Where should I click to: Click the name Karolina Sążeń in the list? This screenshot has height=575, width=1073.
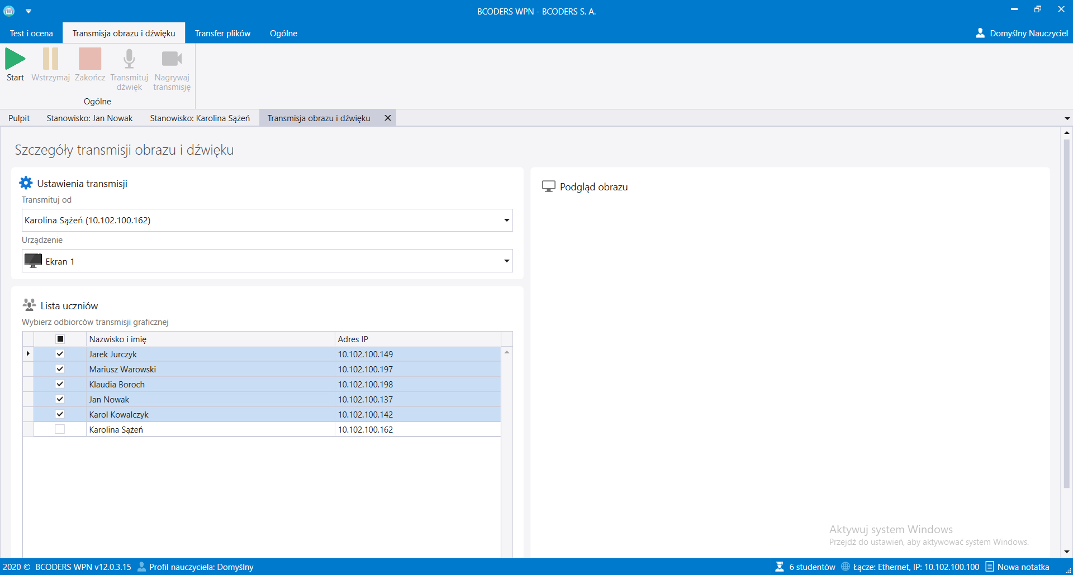coord(116,429)
